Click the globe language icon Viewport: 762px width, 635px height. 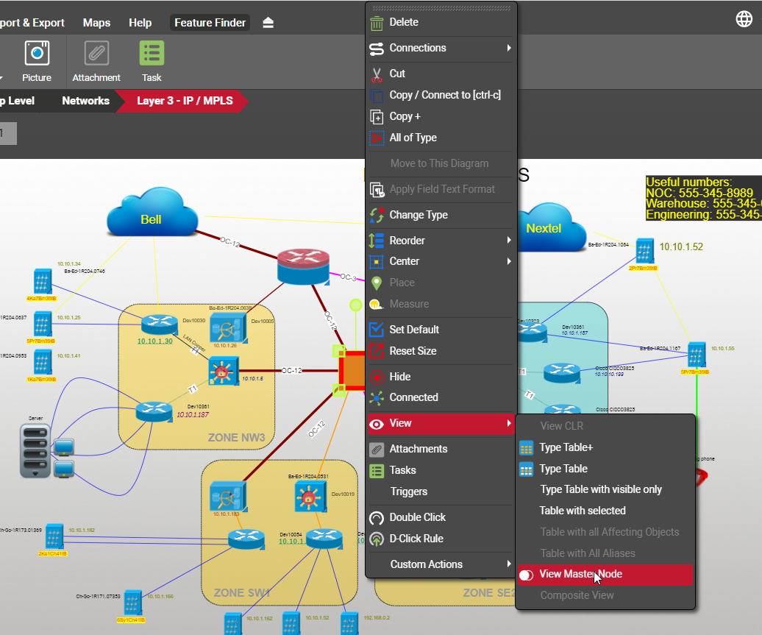(x=744, y=19)
